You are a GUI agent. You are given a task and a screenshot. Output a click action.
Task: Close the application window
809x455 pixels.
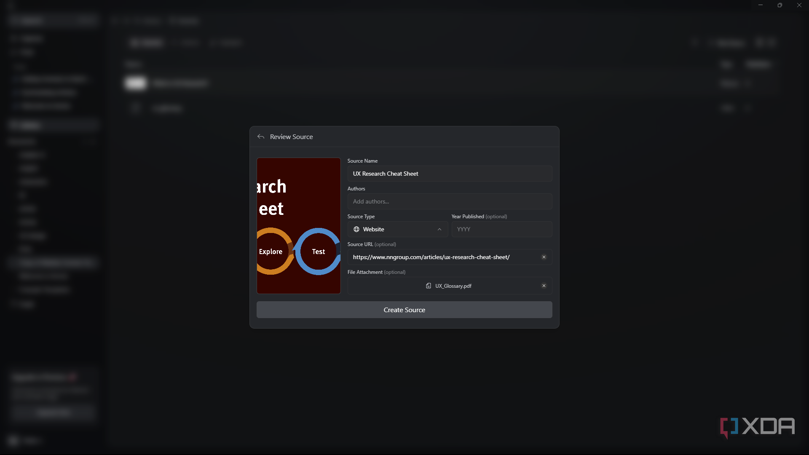click(799, 5)
